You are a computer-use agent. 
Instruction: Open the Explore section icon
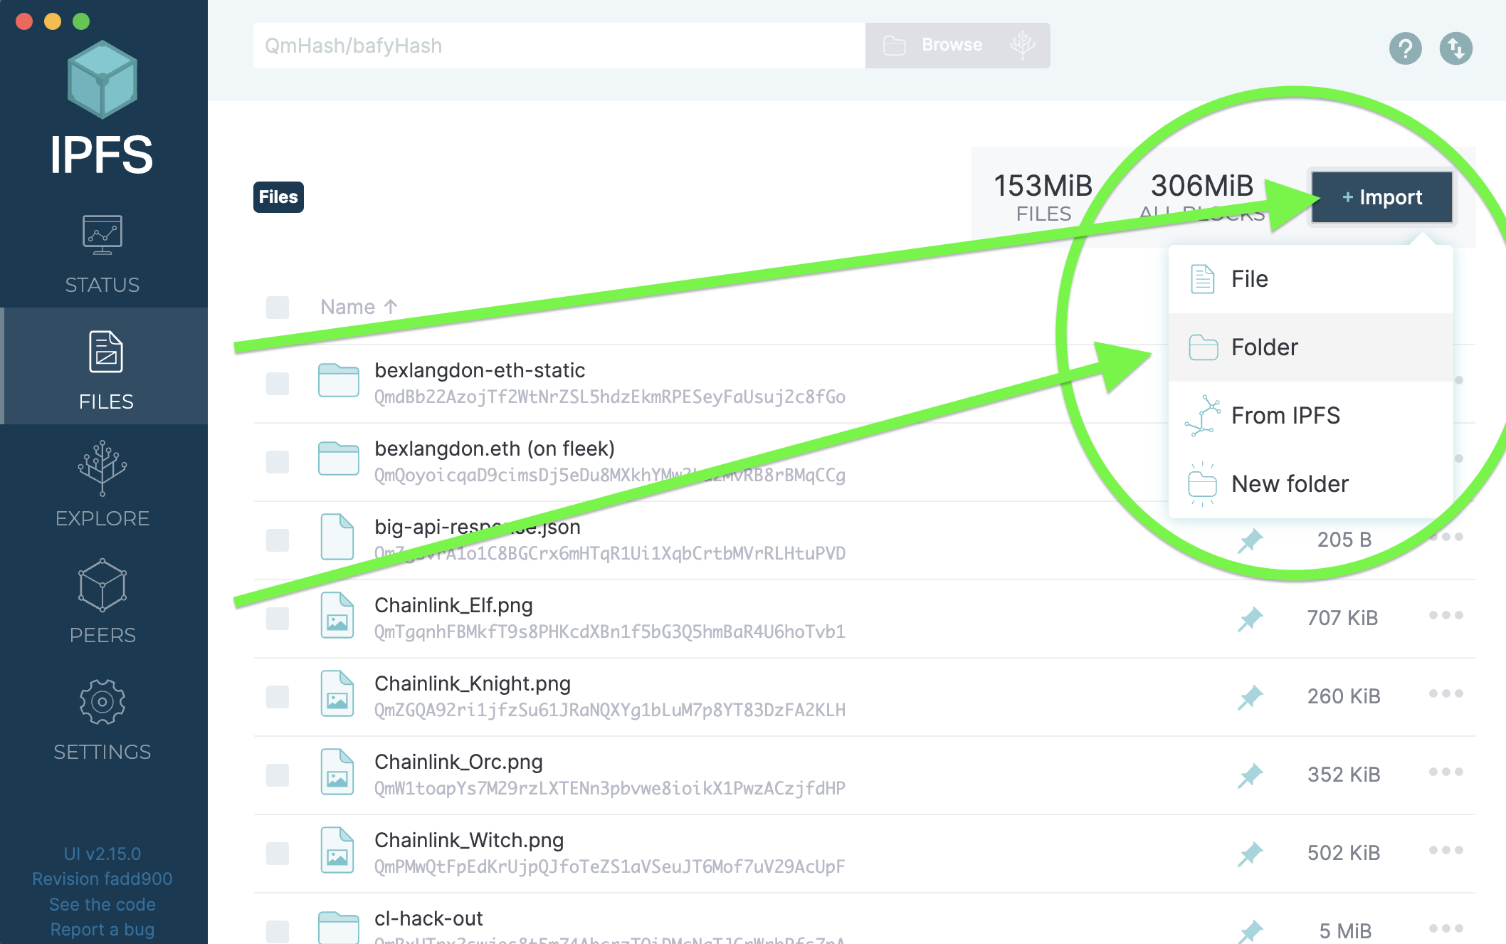pos(102,468)
